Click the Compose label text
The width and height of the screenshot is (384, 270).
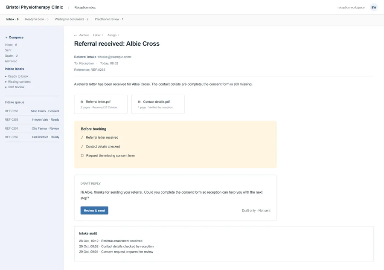coord(16,38)
